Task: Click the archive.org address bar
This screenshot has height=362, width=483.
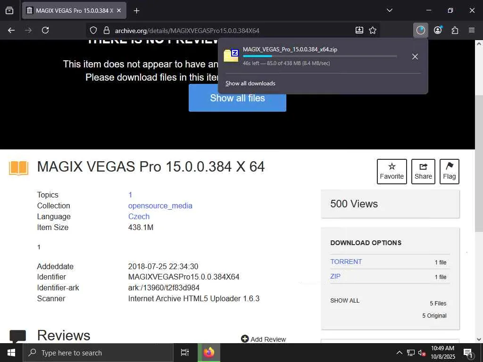Action: click(233, 31)
